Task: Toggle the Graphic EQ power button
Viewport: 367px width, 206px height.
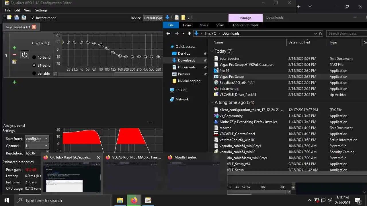Action: click(25, 55)
